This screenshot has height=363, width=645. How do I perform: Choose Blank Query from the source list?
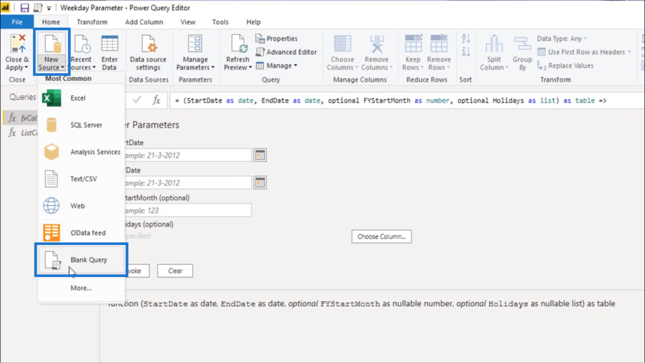[x=88, y=260]
